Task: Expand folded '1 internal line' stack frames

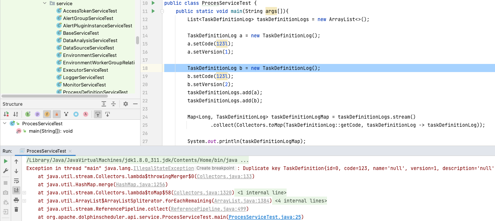Action: 262,193
